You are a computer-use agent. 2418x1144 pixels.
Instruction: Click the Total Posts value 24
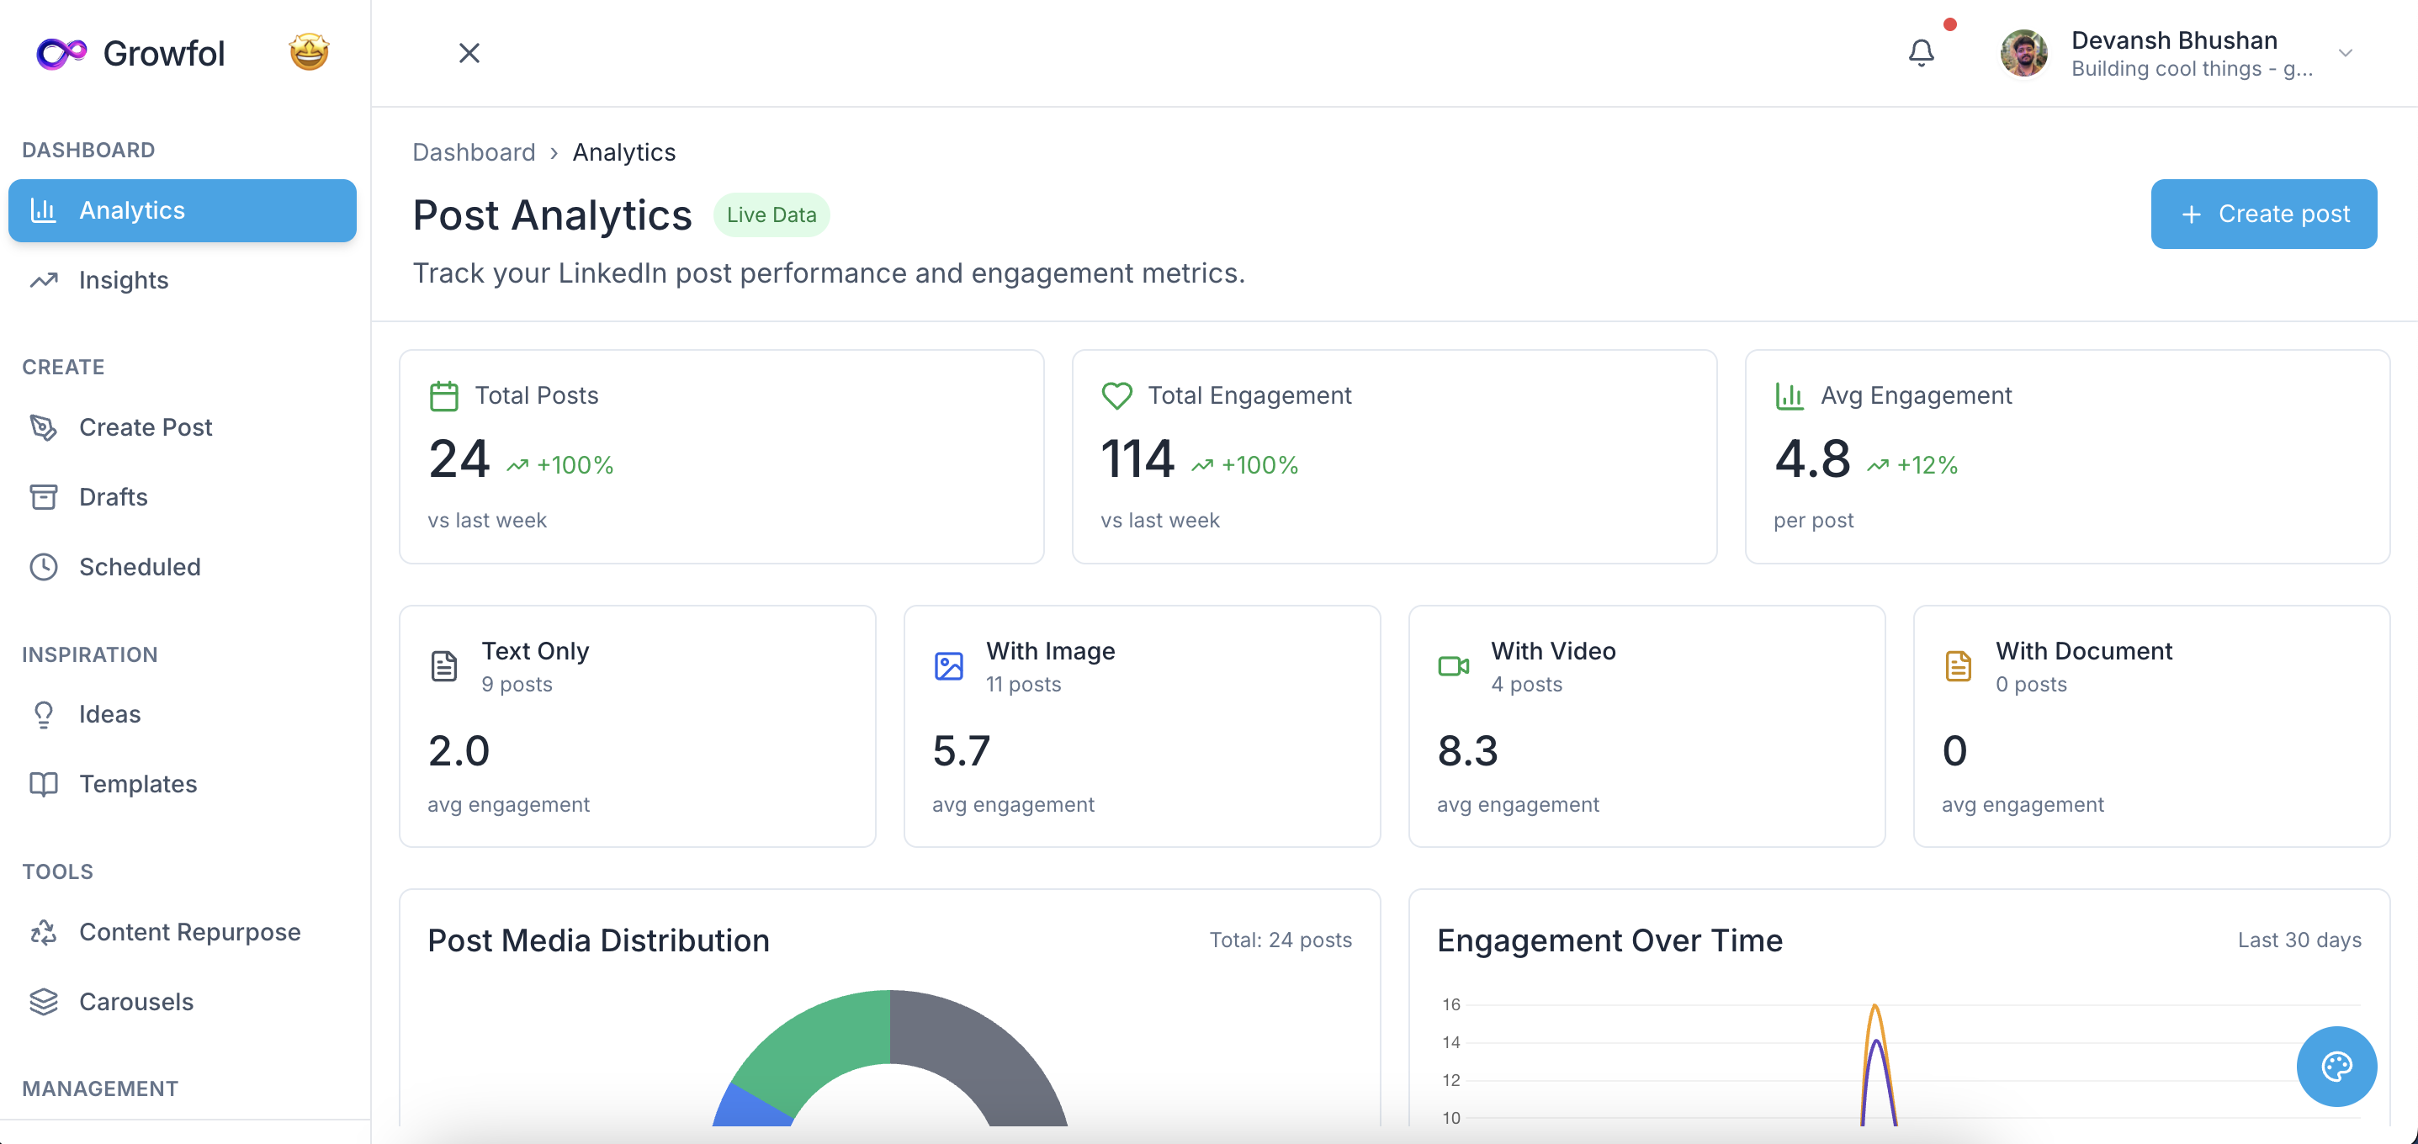[459, 459]
